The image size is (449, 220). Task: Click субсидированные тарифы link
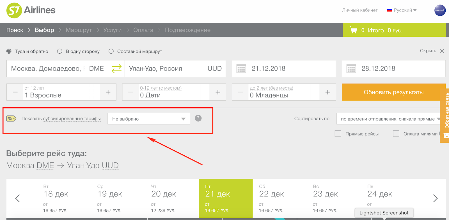point(72,119)
